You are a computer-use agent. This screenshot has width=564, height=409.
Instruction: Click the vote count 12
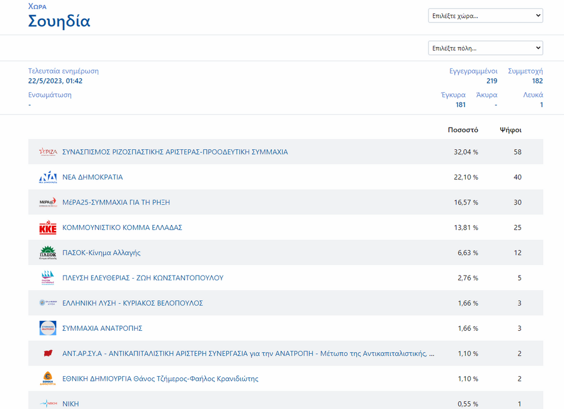tap(518, 253)
